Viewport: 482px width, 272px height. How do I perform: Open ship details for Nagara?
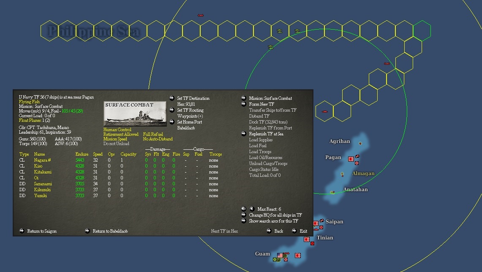click(42, 160)
